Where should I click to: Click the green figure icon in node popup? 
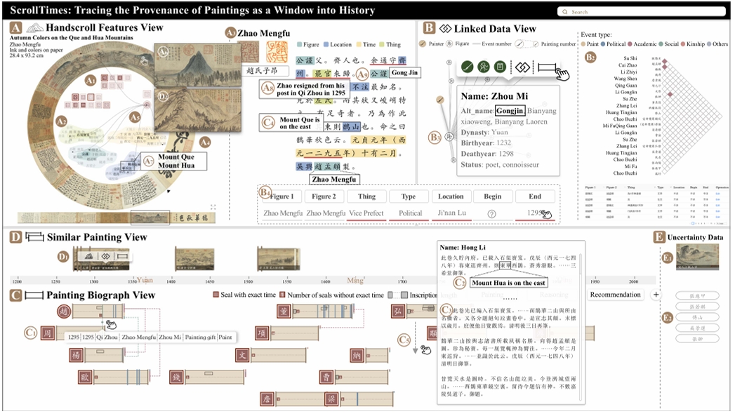[x=483, y=67]
